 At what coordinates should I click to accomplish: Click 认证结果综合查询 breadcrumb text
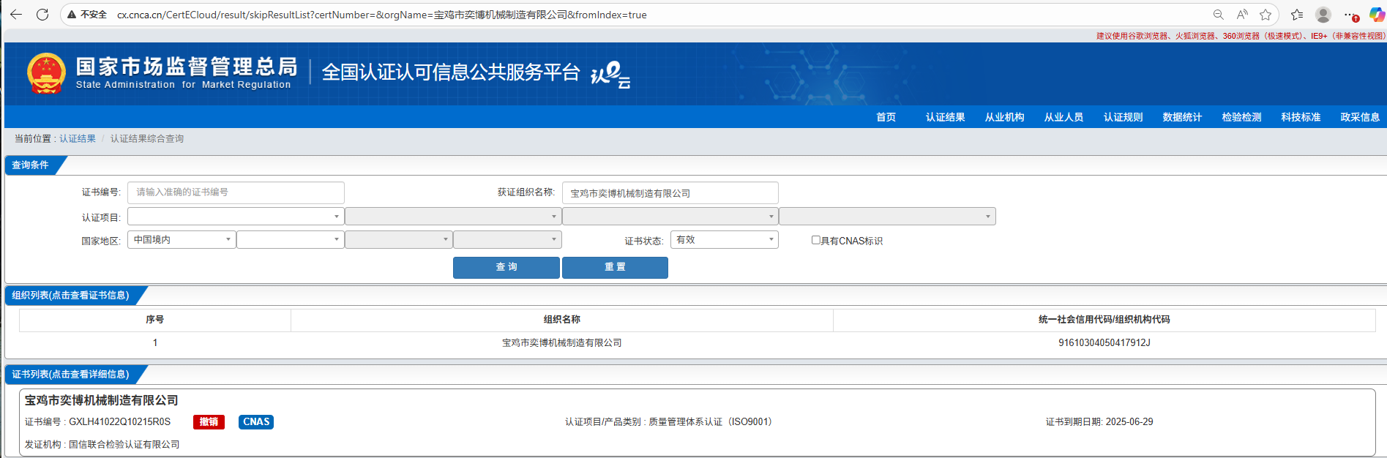point(147,138)
